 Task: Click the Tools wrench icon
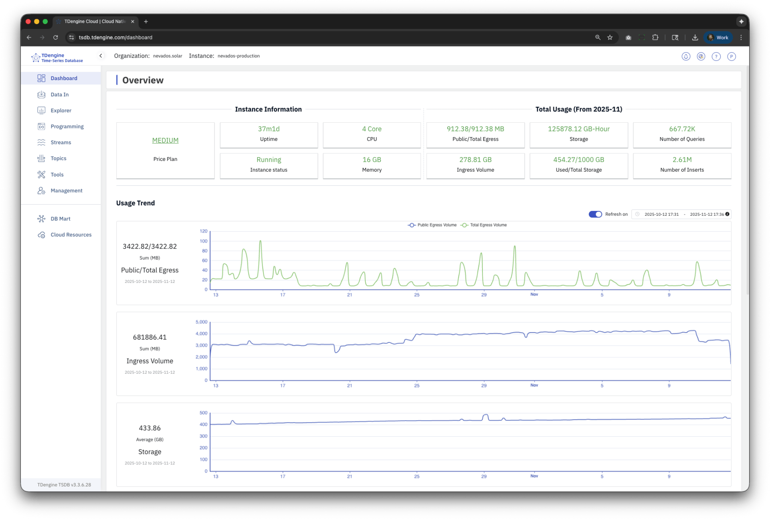[41, 174]
